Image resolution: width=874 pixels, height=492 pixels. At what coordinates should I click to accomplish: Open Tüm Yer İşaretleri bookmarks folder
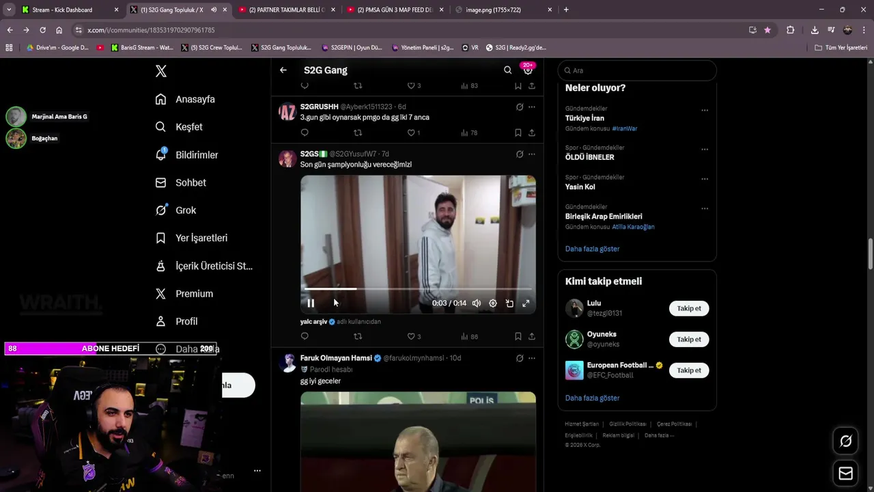pyautogui.click(x=841, y=48)
